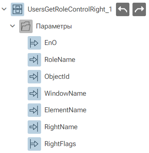The height and width of the screenshot is (153, 149).
Task: Click the Параметры folder icon
Action: click(x=26, y=26)
